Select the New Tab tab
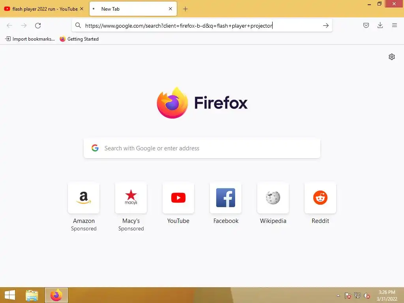The height and width of the screenshot is (303, 404). (133, 9)
